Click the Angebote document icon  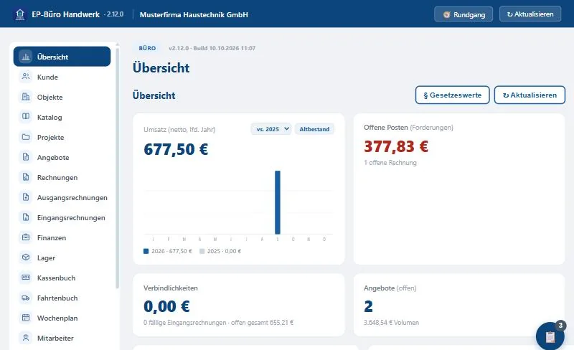coord(26,157)
